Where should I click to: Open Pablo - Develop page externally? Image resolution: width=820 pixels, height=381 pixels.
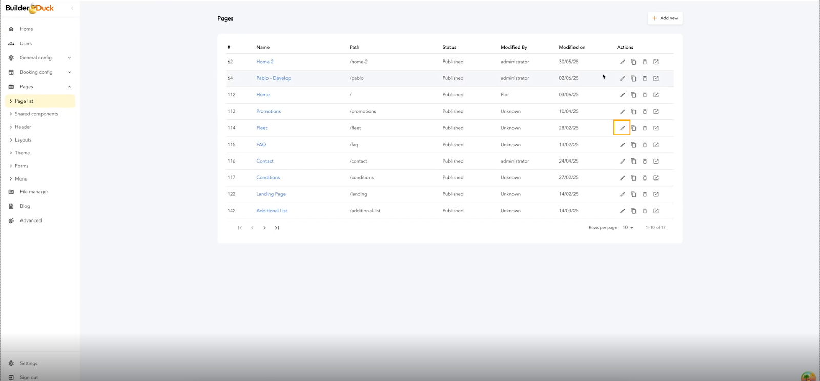click(656, 78)
